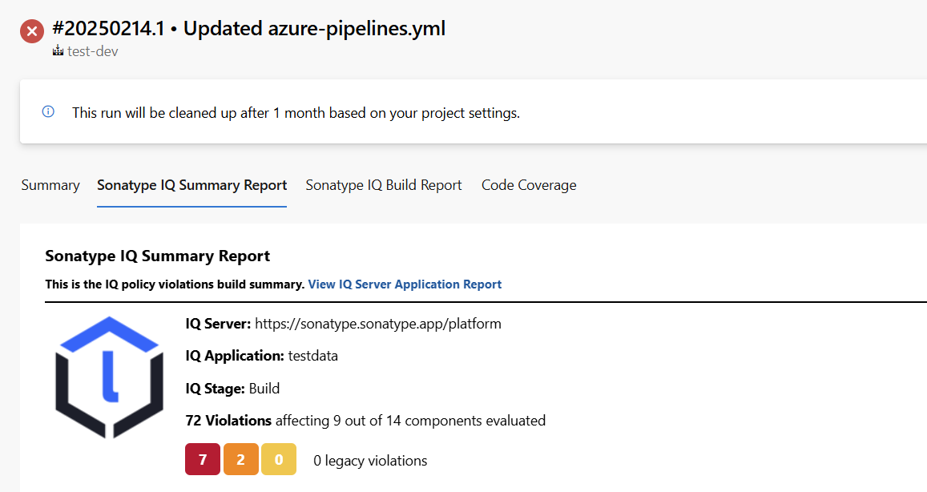The width and height of the screenshot is (927, 492).
Task: Open the View IQ Server Application Report link
Action: 405,284
